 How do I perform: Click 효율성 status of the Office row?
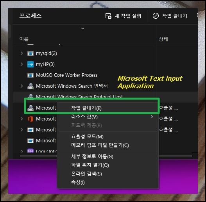168,119
